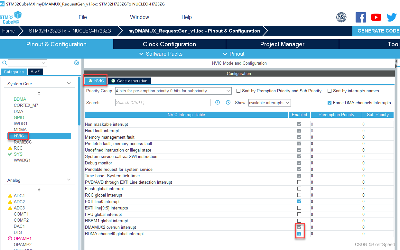Click the disabled icon beside OPAMP1
The height and width of the screenshot is (250, 400).
click(x=10, y=238)
